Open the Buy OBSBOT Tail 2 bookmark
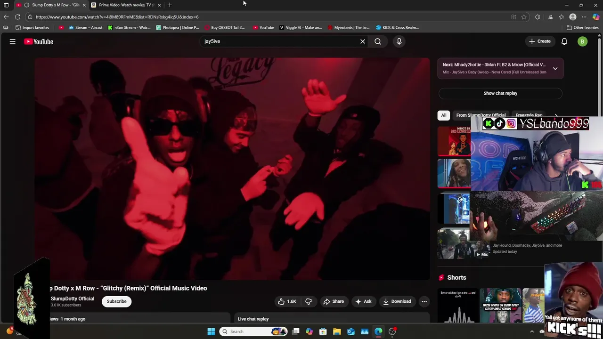The width and height of the screenshot is (603, 339). (x=224, y=27)
